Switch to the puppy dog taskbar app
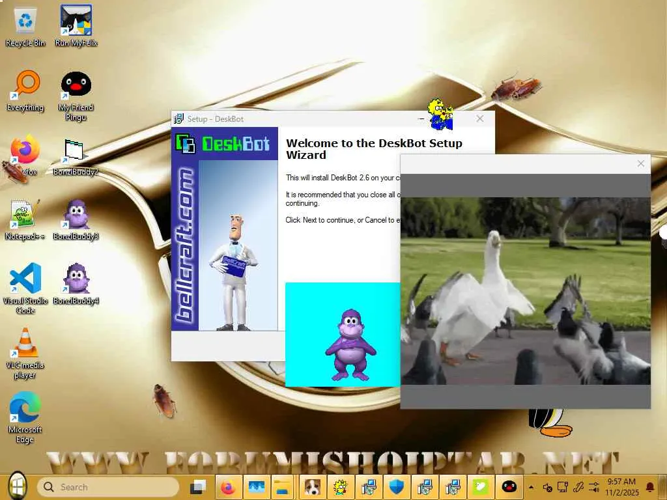The height and width of the screenshot is (500, 667). click(x=312, y=487)
